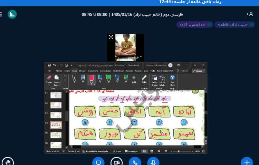Collapse the PowerPoint ribbon
Viewport: 259px width, 165px height.
coord(205,89)
